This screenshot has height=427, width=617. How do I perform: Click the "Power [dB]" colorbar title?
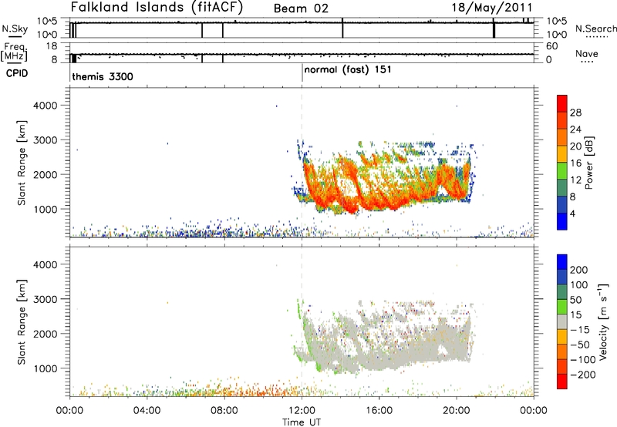click(x=588, y=163)
